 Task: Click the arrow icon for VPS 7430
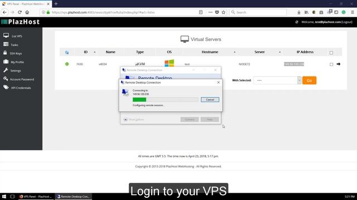click(339, 64)
